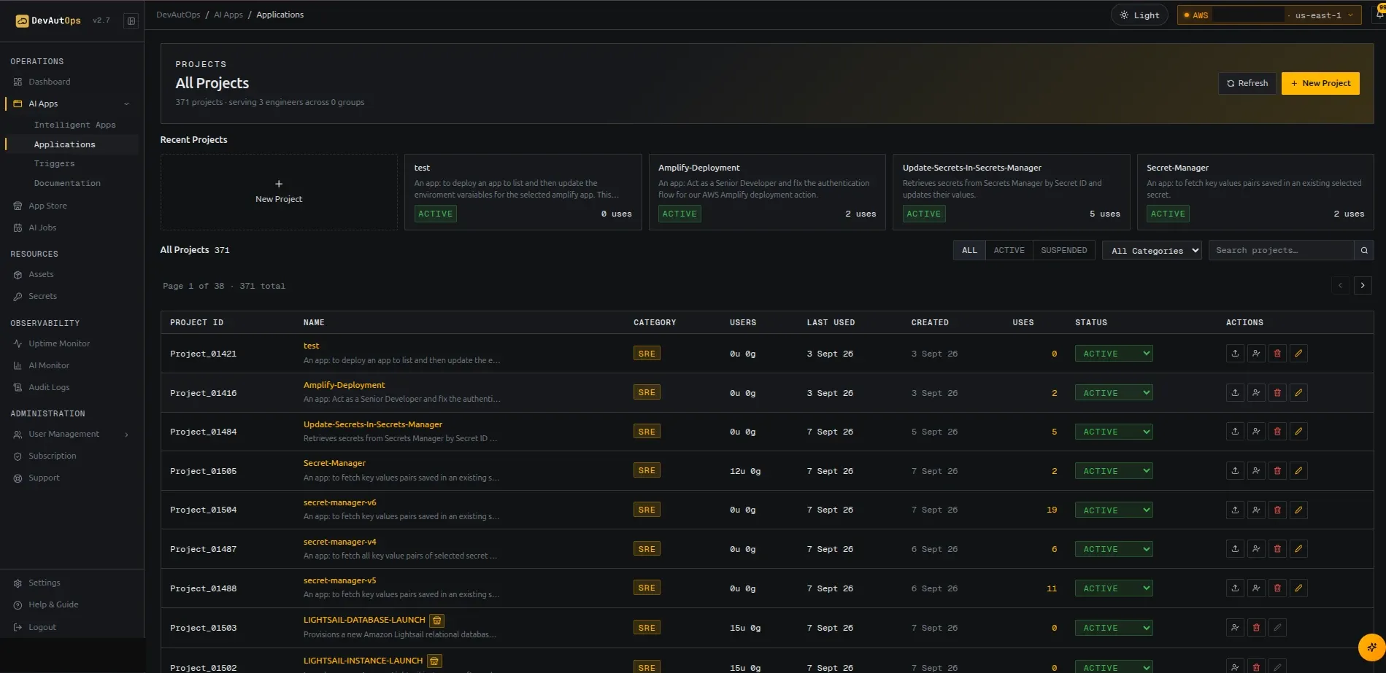Edit the Secret-Manager project with pencil

pyautogui.click(x=1298, y=471)
